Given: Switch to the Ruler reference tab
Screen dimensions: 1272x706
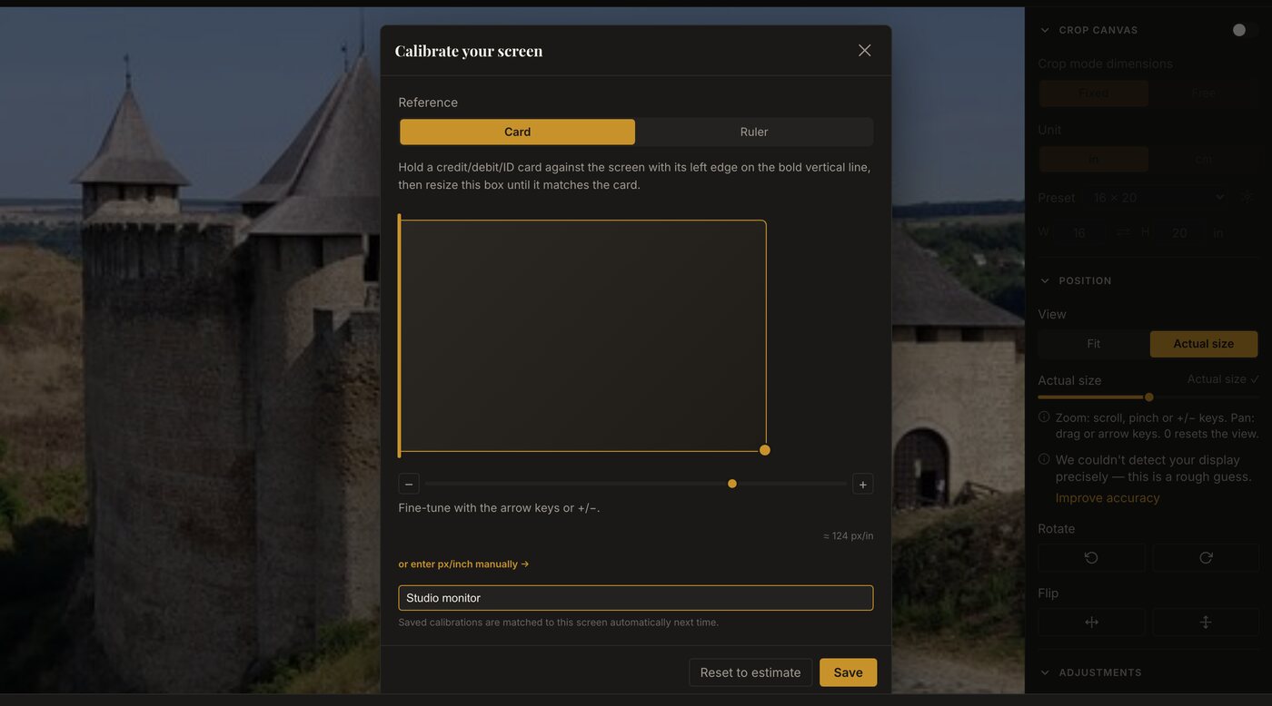Looking at the screenshot, I should tap(754, 132).
